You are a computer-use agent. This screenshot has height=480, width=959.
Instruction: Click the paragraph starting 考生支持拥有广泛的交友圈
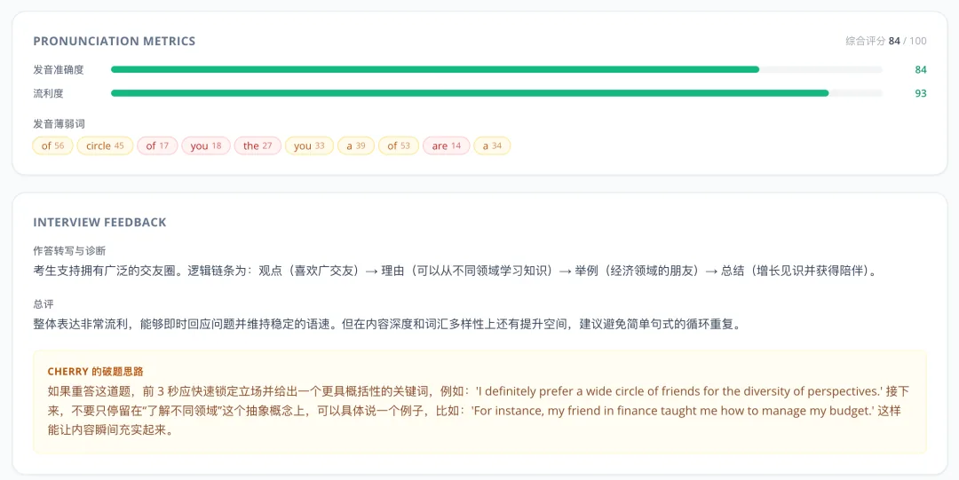coord(456,271)
